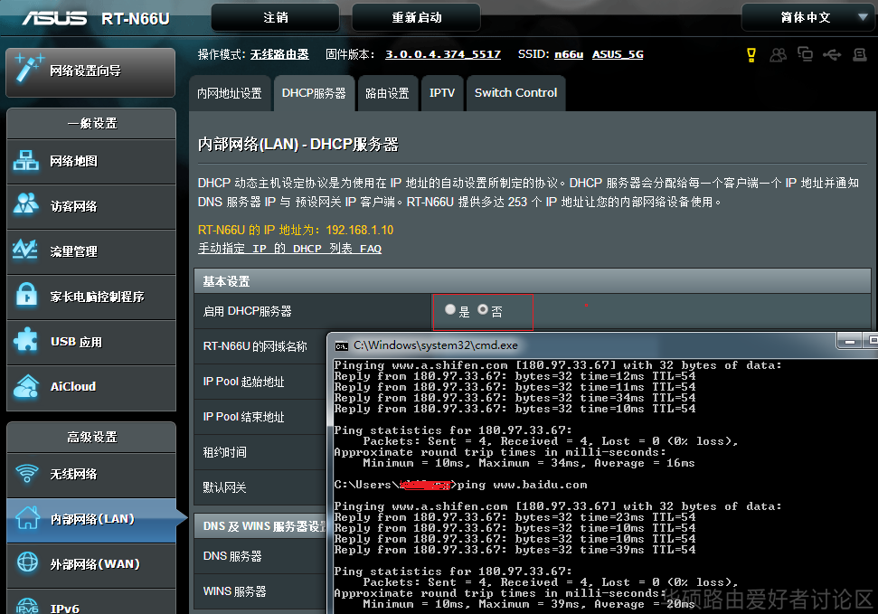Click the ASUS_5G SSID link
The width and height of the screenshot is (878, 614).
pyautogui.click(x=618, y=54)
